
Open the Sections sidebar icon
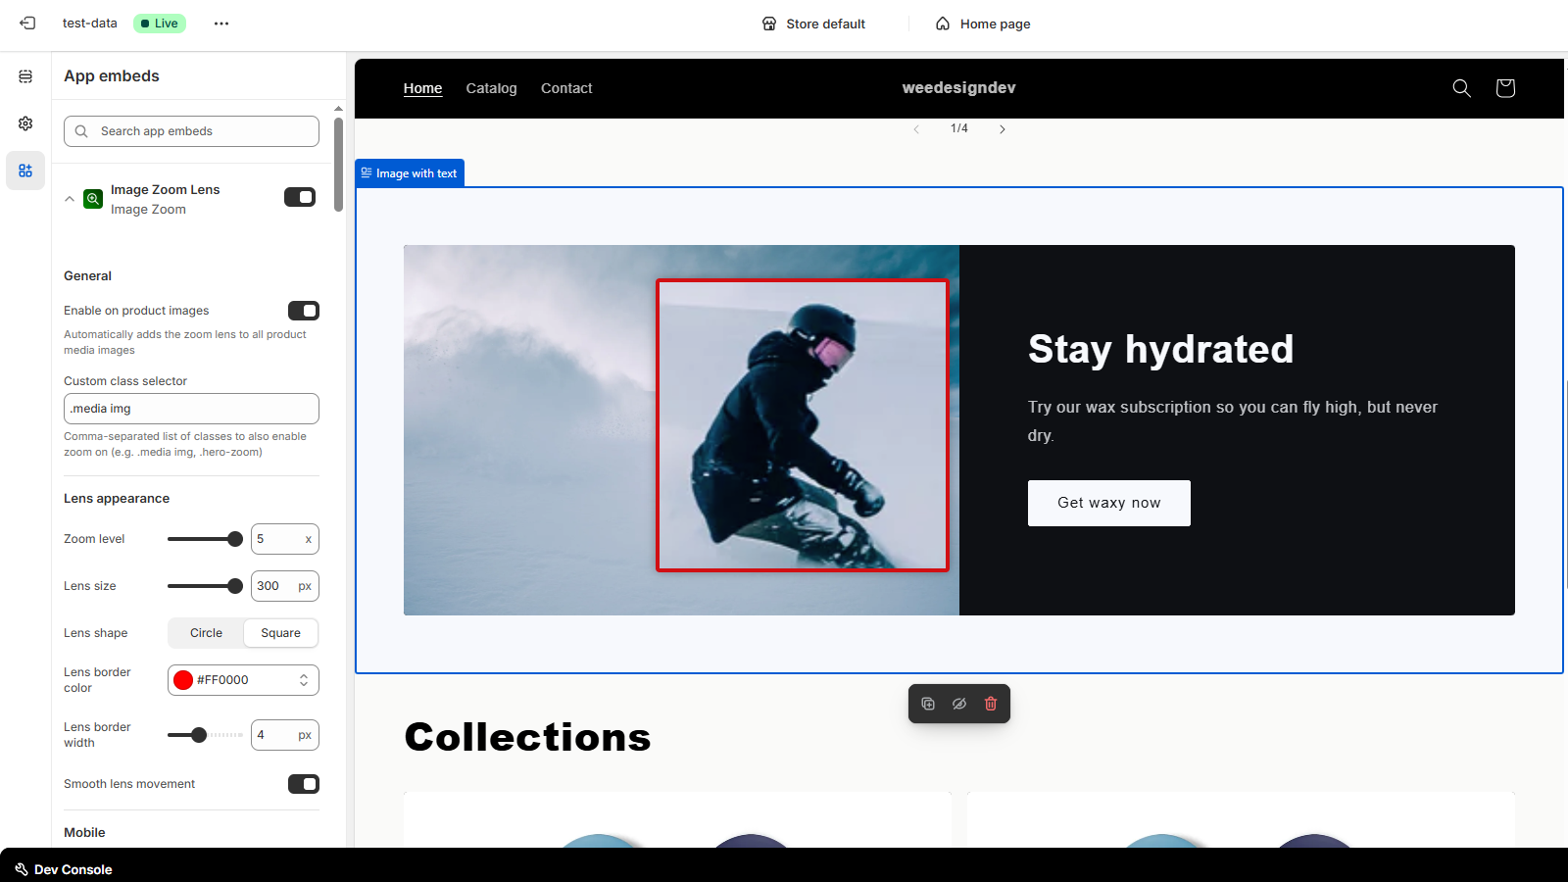[25, 76]
